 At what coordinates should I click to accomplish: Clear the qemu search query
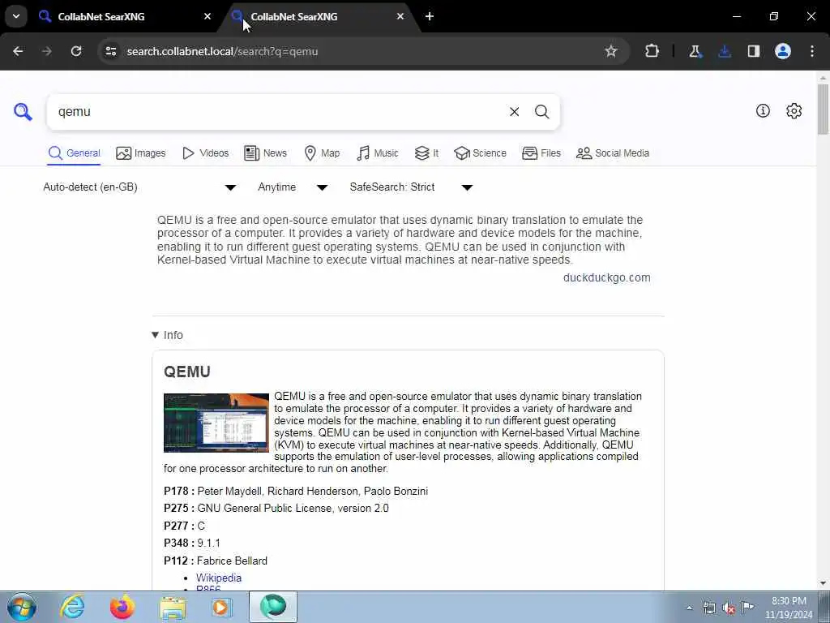point(514,112)
